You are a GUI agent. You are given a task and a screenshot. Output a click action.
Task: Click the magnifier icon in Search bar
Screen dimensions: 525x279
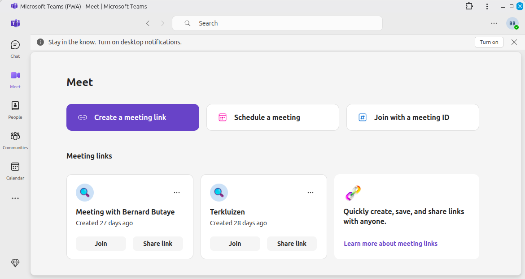[x=188, y=23]
